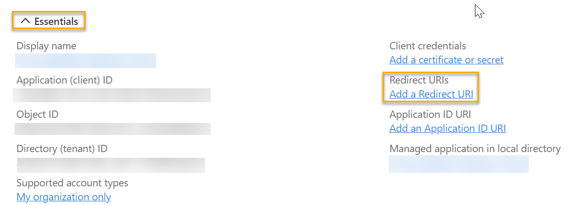Open the Add a Redirect URI link
This screenshot has height=205, width=587.
click(x=431, y=94)
